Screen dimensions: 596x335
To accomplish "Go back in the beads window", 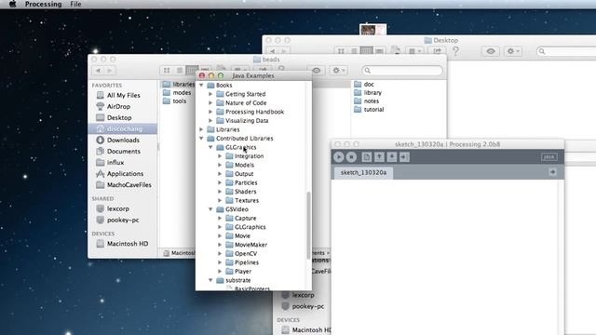I will coord(99,71).
